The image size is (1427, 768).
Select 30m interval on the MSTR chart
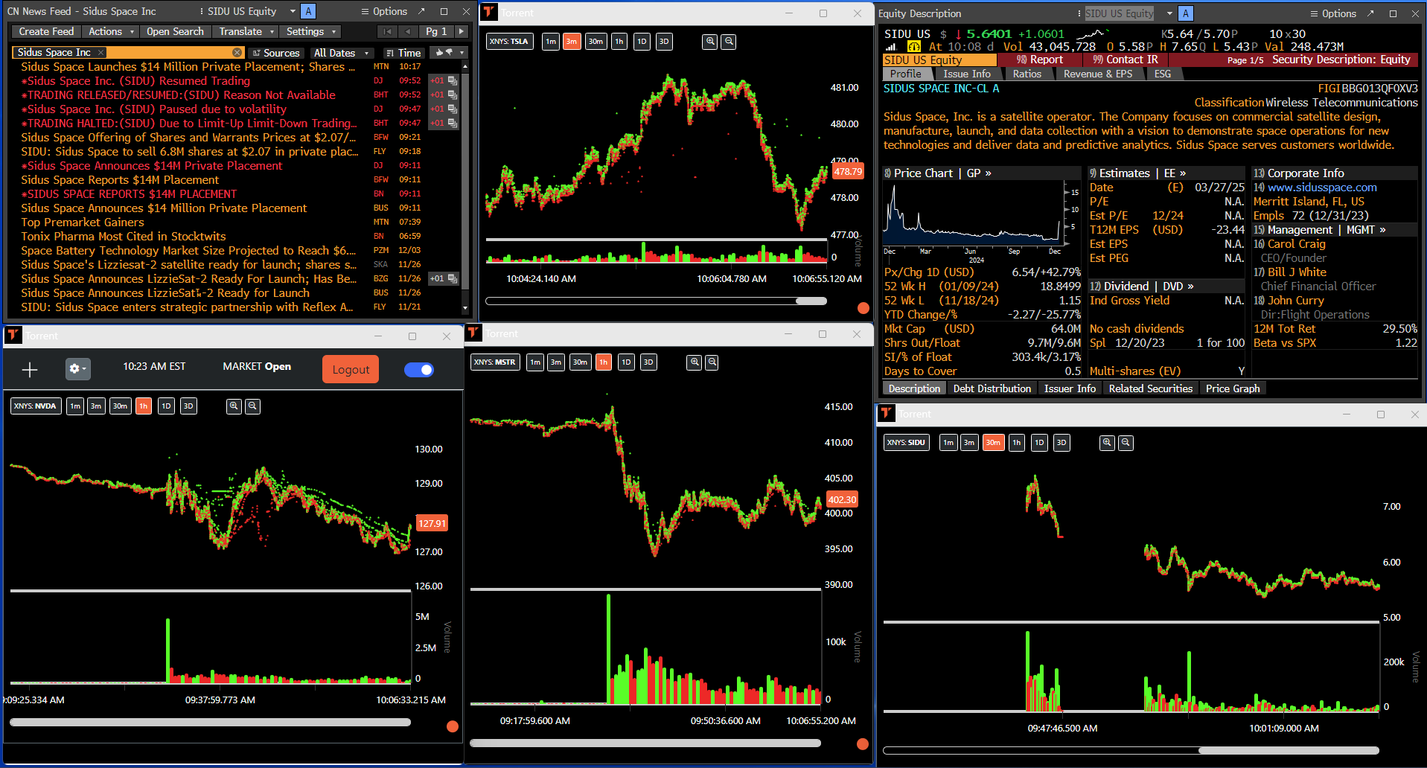coord(580,362)
